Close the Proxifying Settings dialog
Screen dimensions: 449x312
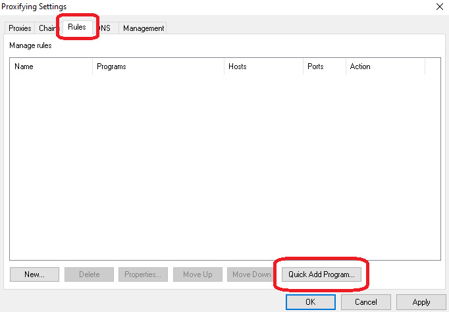(439, 7)
